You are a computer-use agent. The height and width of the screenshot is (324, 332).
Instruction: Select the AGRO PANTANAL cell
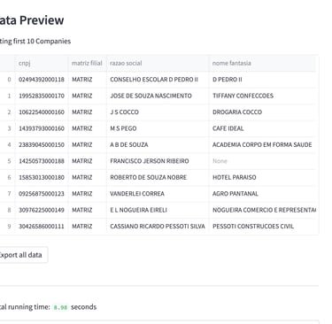(x=262, y=194)
